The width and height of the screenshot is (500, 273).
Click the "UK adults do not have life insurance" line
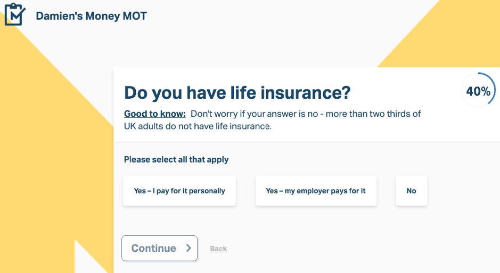[x=198, y=126]
